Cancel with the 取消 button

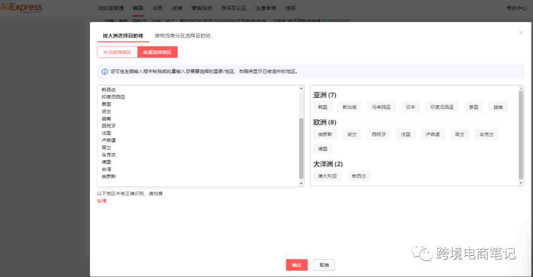[324, 265]
